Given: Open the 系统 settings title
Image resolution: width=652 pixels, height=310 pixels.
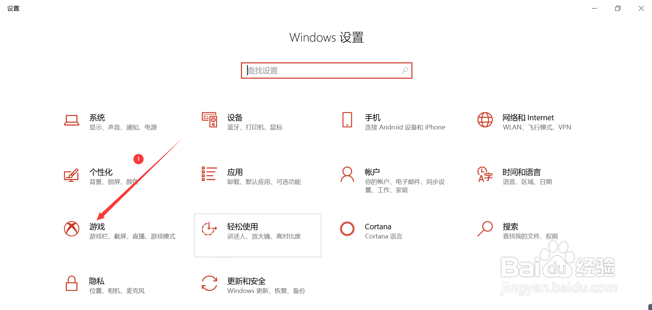Looking at the screenshot, I should pyautogui.click(x=97, y=118).
